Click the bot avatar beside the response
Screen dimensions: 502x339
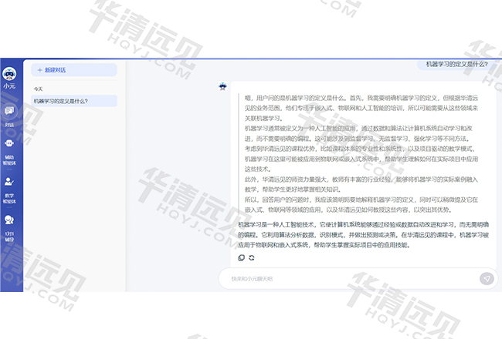[222, 86]
